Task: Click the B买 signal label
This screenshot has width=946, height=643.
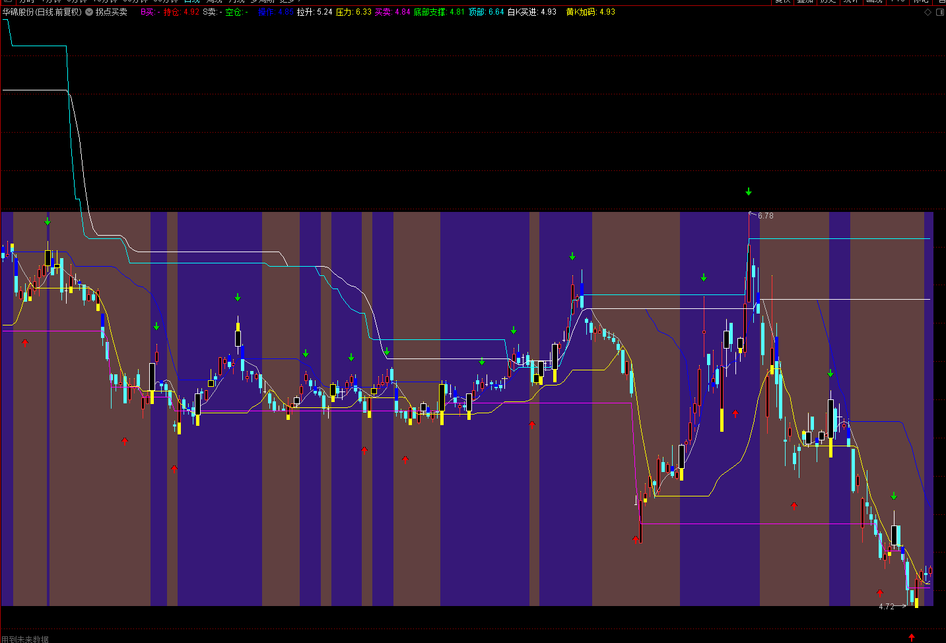Action: point(151,12)
